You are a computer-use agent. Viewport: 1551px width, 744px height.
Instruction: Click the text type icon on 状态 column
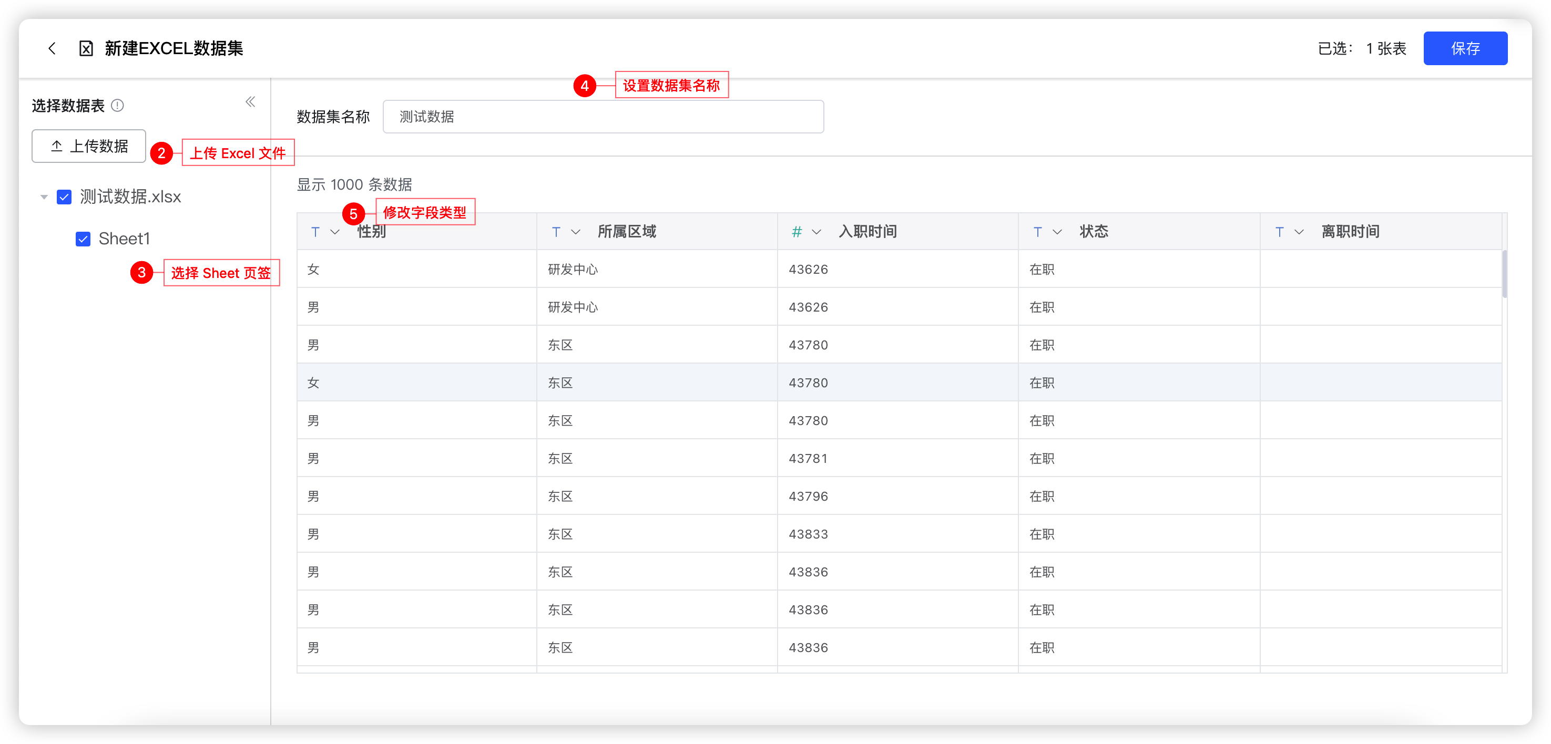1037,231
